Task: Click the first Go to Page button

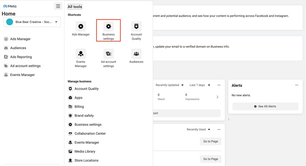Action: click(211, 142)
